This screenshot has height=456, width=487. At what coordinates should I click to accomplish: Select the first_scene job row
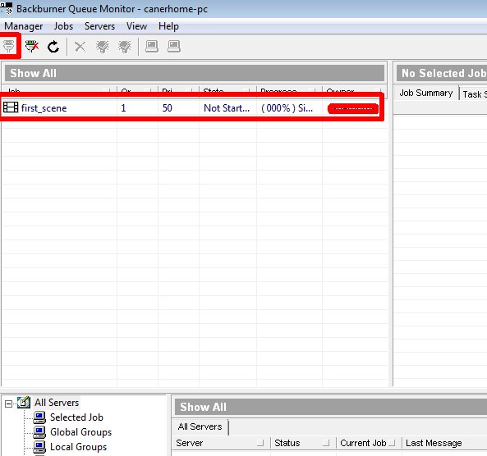tap(192, 108)
